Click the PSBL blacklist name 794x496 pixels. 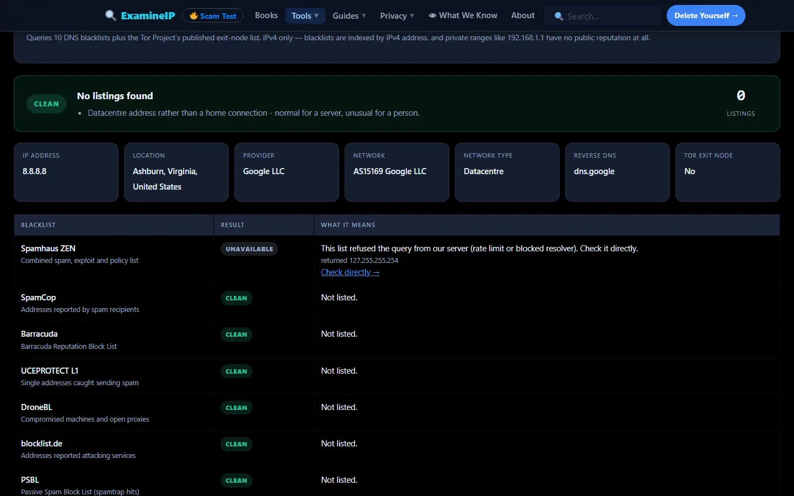coord(30,480)
